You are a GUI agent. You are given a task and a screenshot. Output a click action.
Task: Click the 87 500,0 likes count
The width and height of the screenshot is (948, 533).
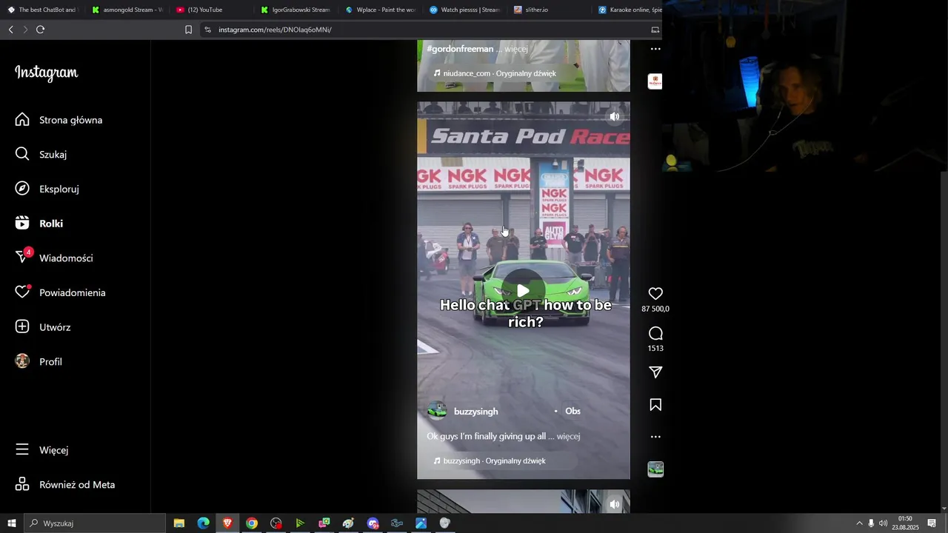(x=655, y=309)
